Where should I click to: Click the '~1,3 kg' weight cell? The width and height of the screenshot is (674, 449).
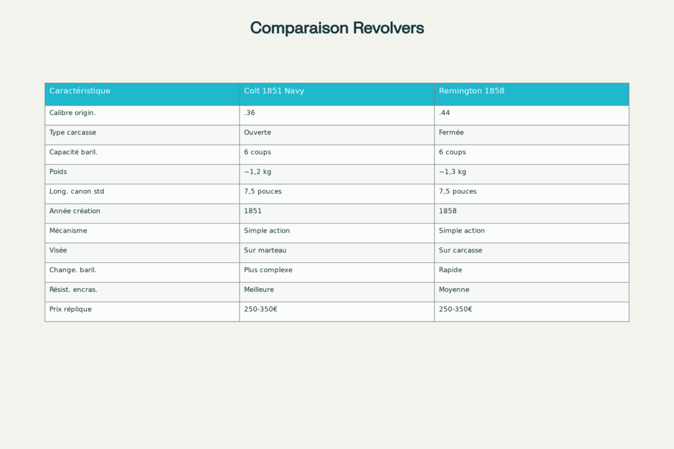coord(452,172)
